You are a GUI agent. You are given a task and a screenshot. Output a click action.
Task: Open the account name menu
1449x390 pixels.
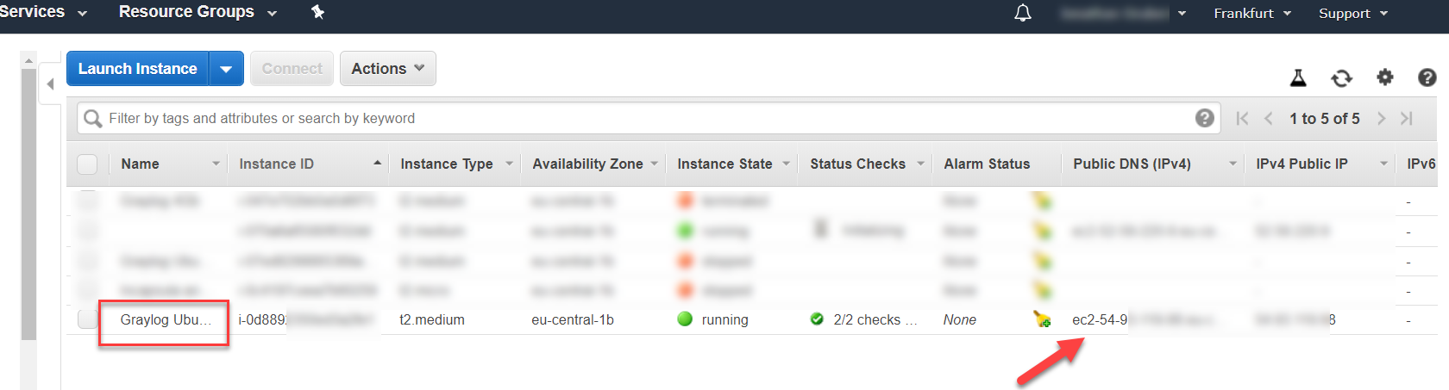pos(1124,13)
